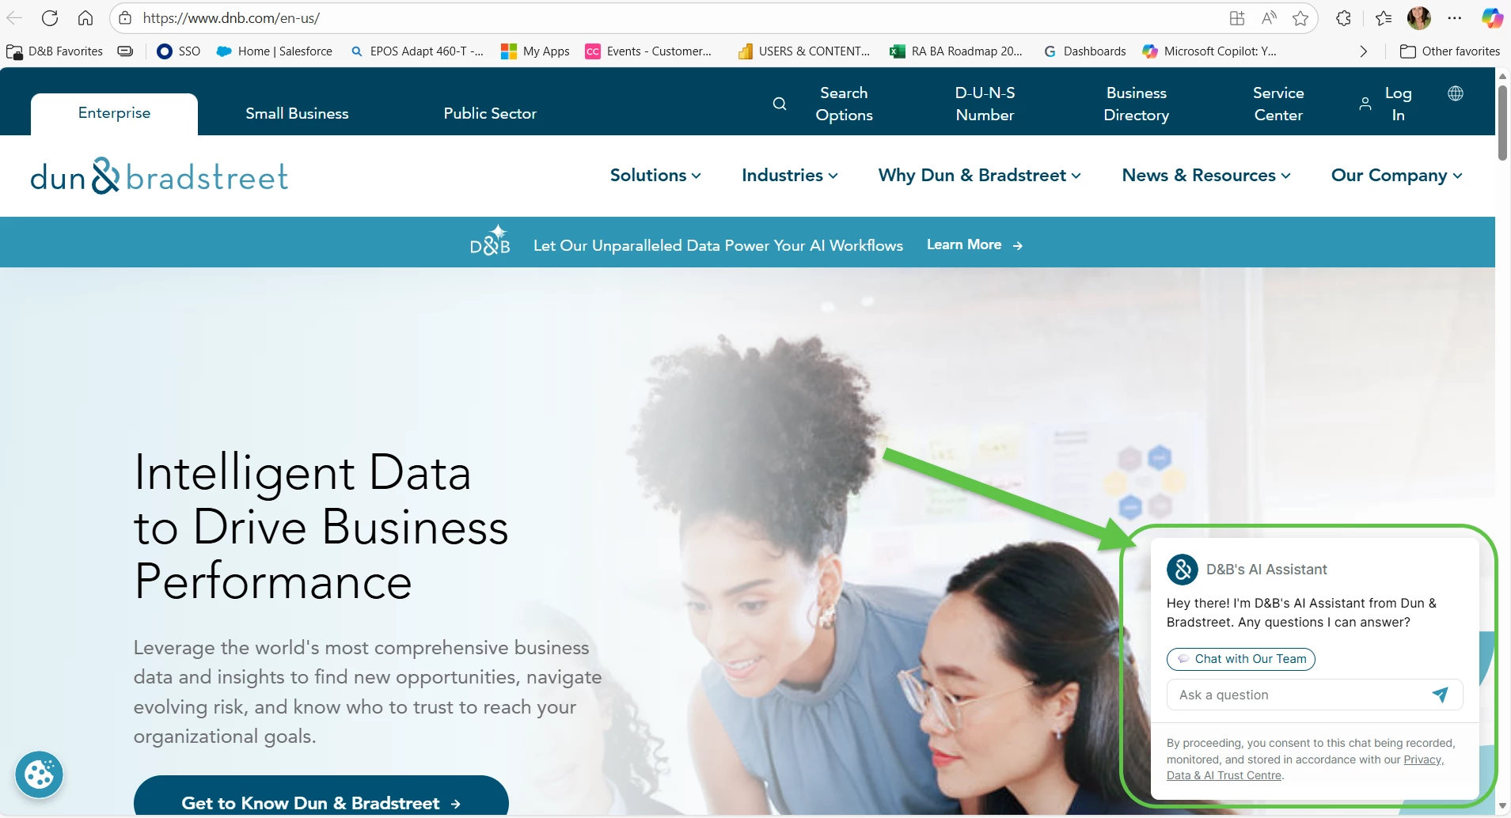Click the cookie preferences icon

(x=39, y=774)
